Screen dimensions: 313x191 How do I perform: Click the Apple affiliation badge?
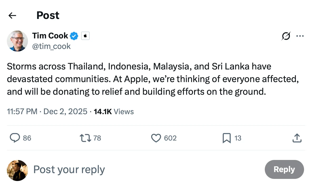click(x=85, y=36)
